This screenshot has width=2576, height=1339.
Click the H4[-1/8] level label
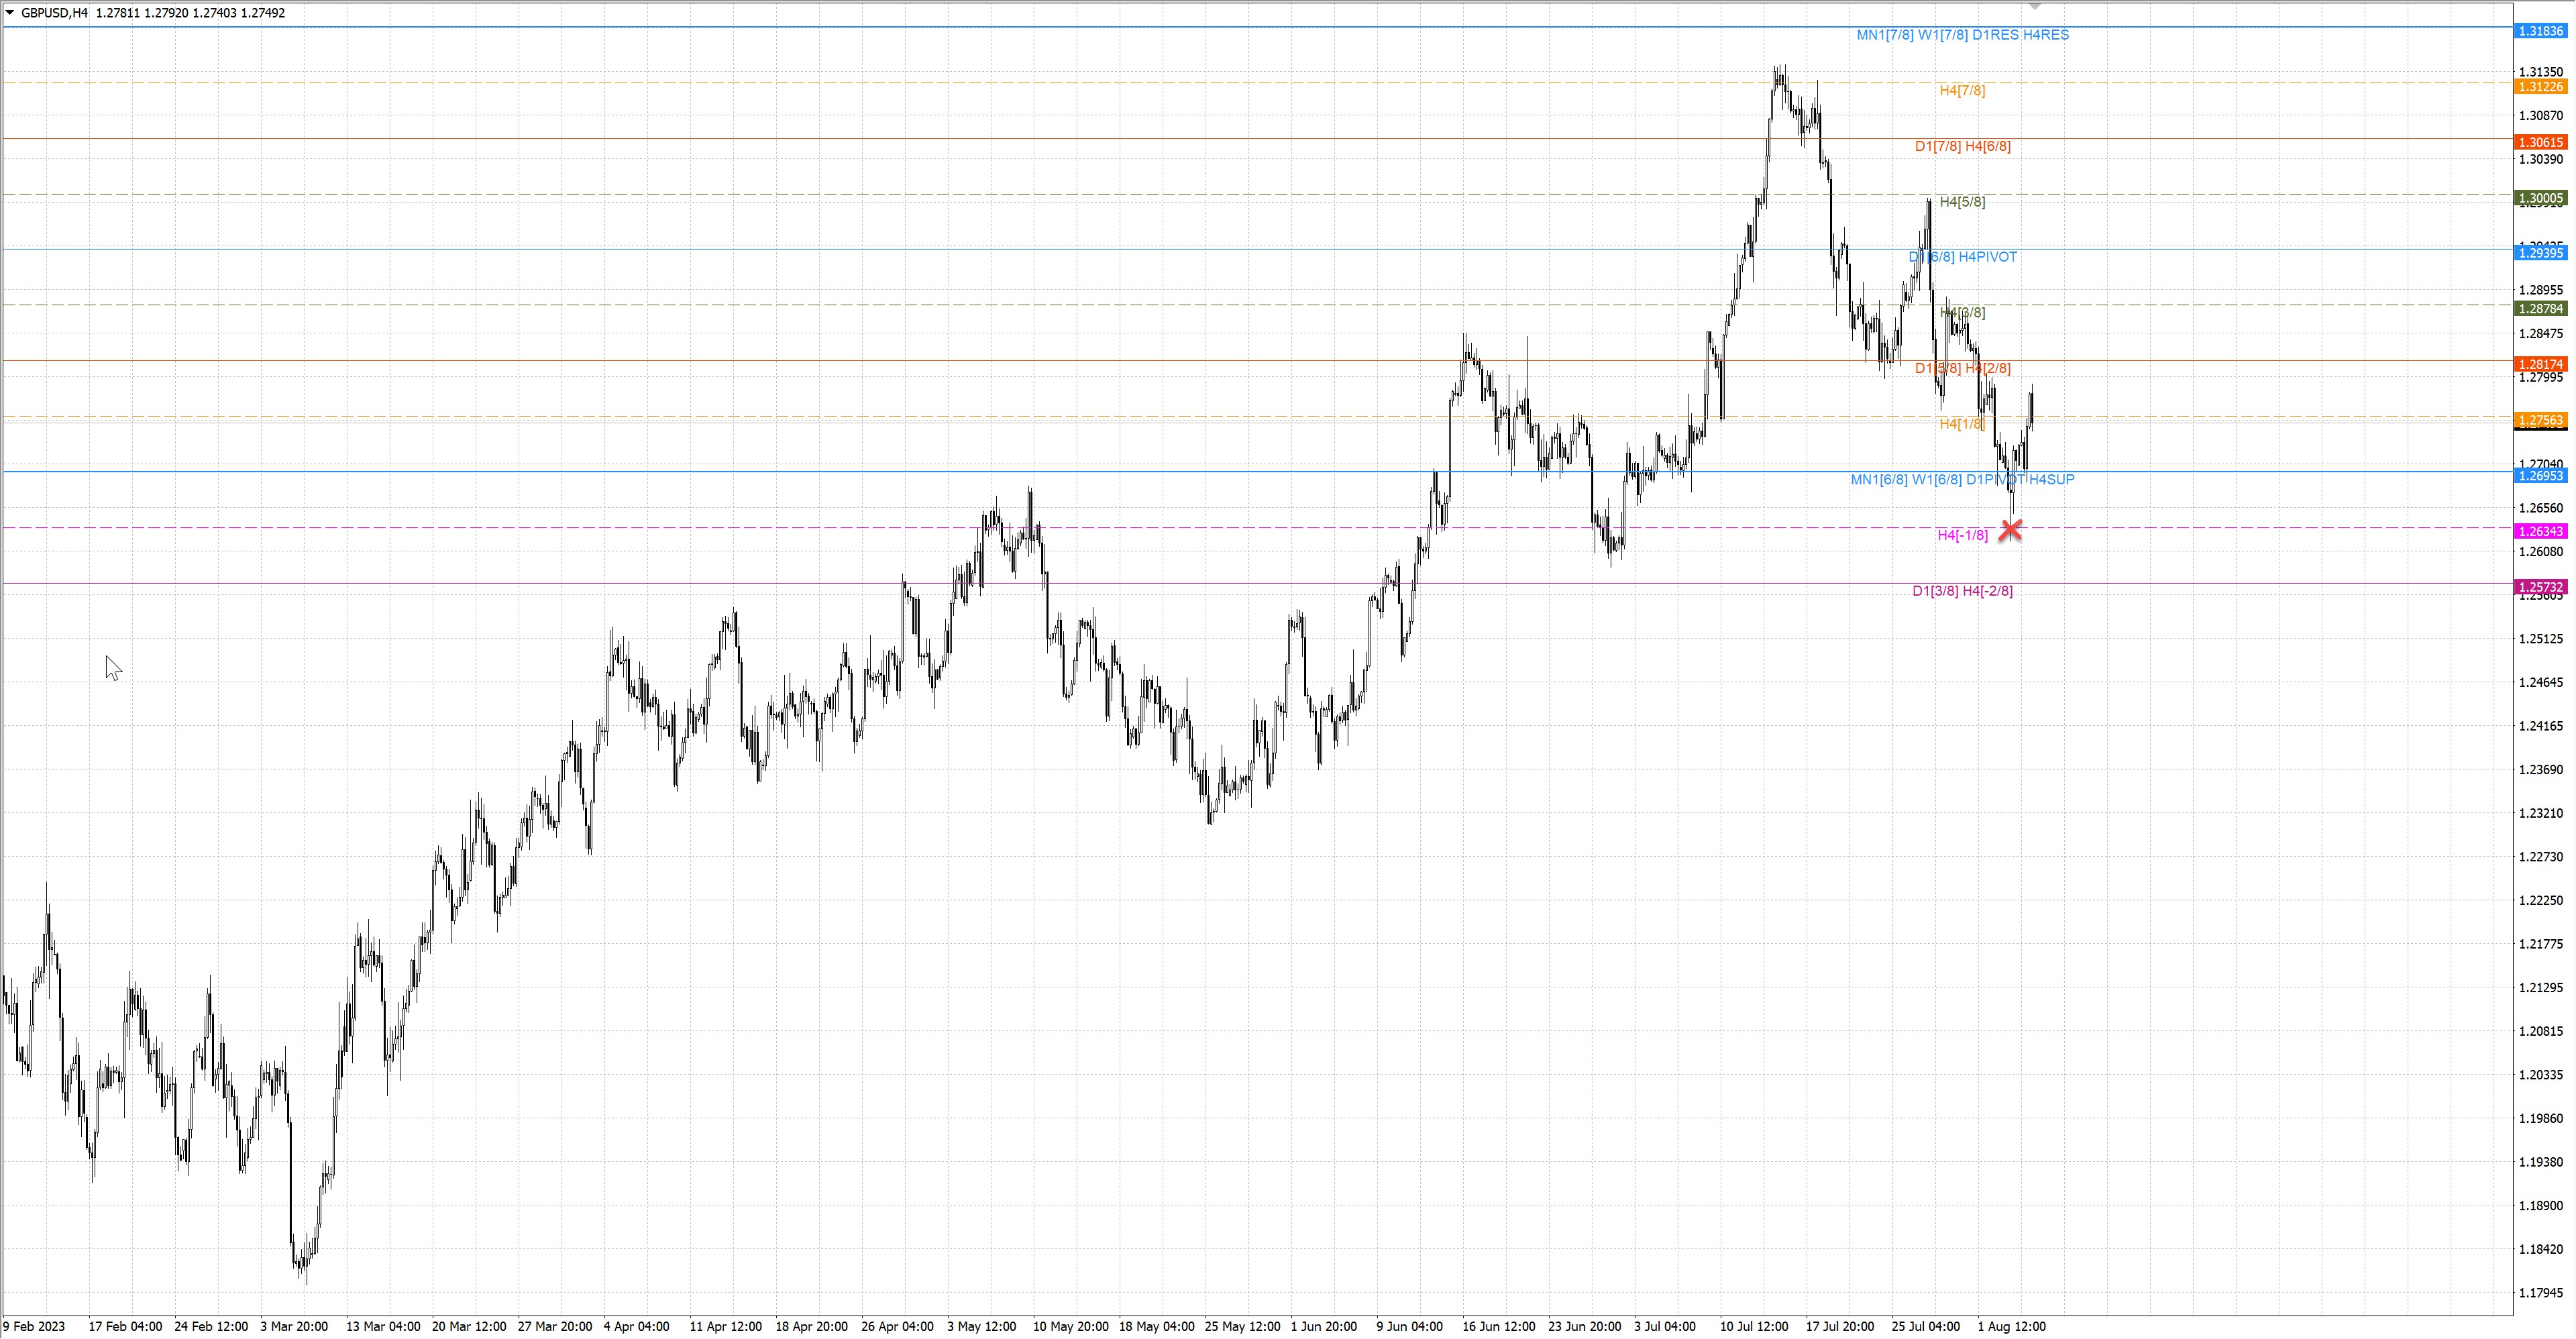tap(1962, 535)
